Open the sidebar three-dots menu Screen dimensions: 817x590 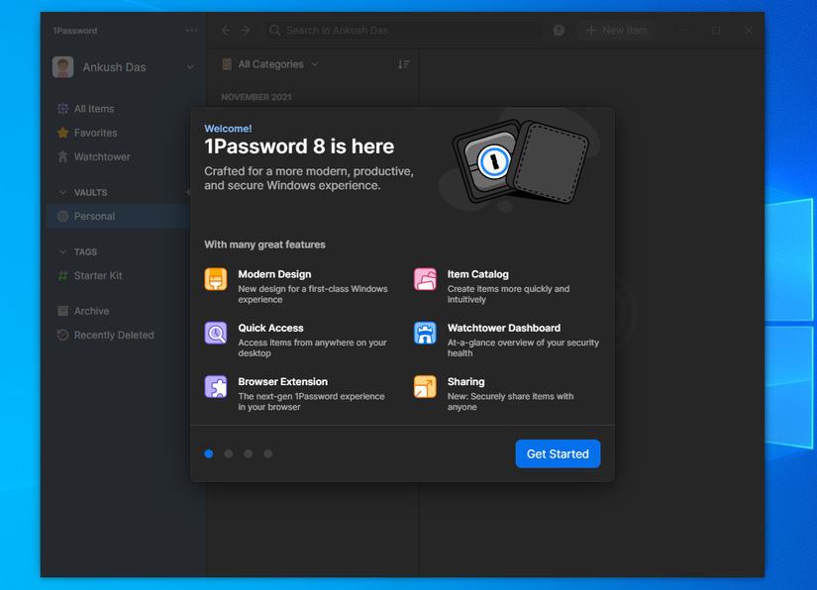(191, 31)
